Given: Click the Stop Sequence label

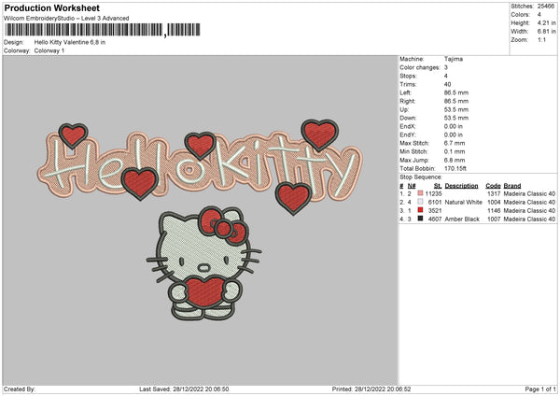Looking at the screenshot, I should pyautogui.click(x=421, y=177).
